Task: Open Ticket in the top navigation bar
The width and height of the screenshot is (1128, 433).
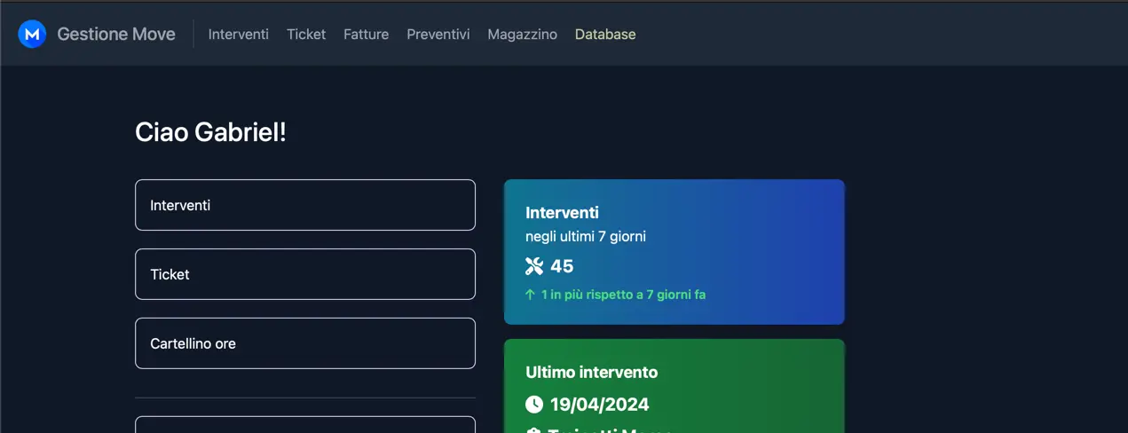Action: click(306, 35)
